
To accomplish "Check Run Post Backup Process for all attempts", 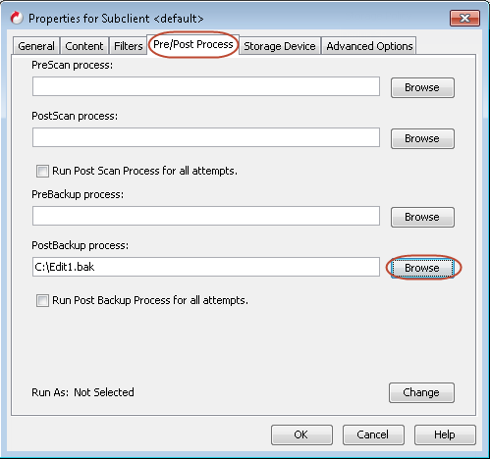I will pos(42,300).
